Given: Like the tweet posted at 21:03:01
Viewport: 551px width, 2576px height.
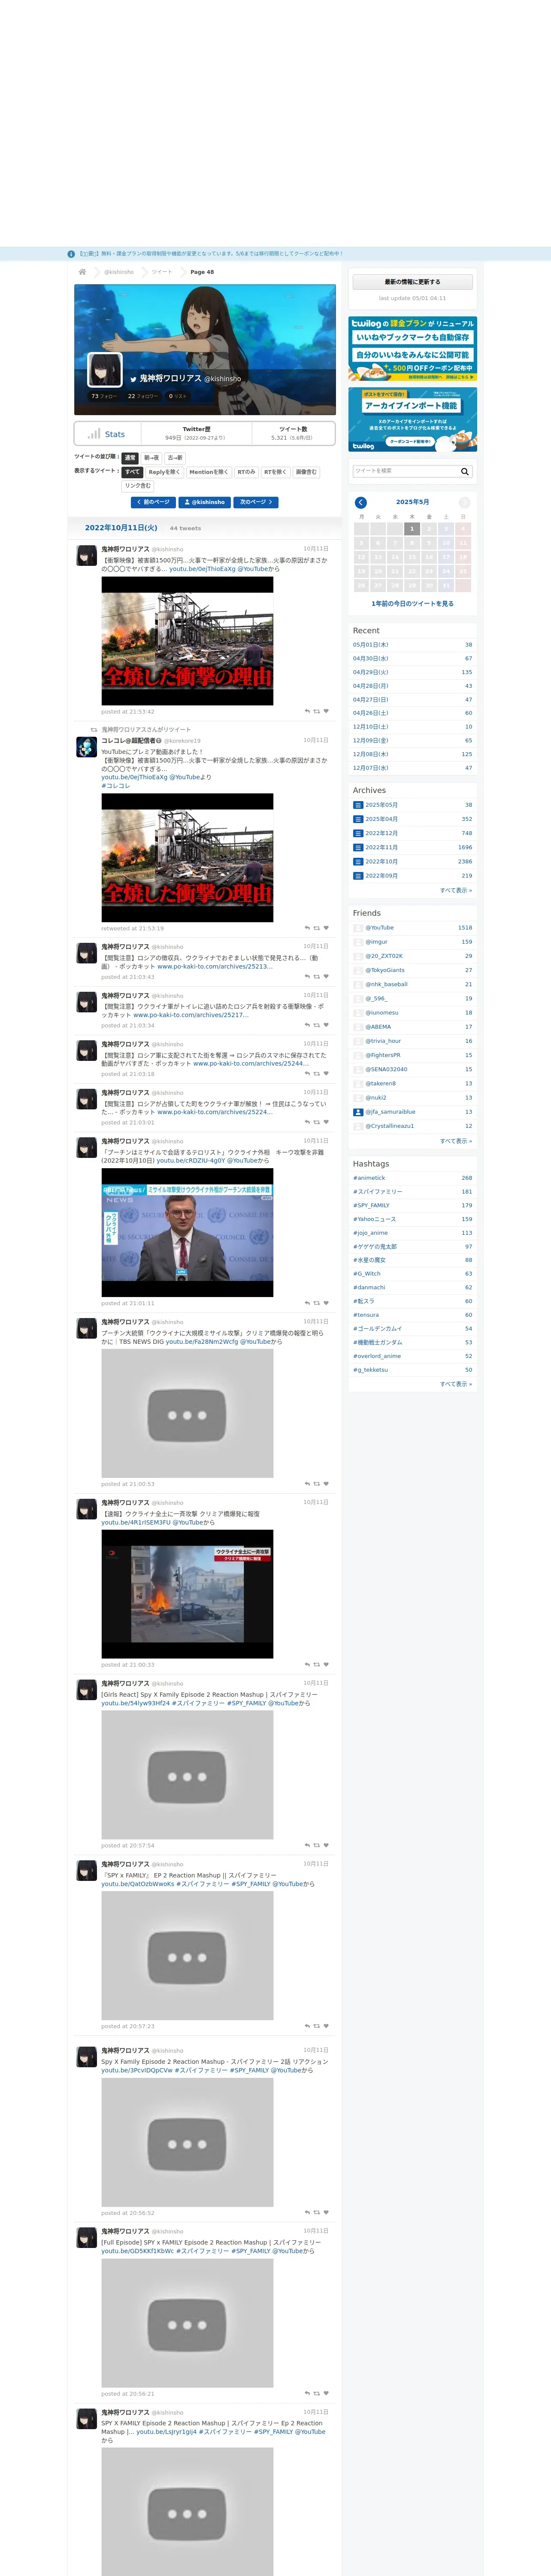Looking at the screenshot, I should click(326, 1122).
